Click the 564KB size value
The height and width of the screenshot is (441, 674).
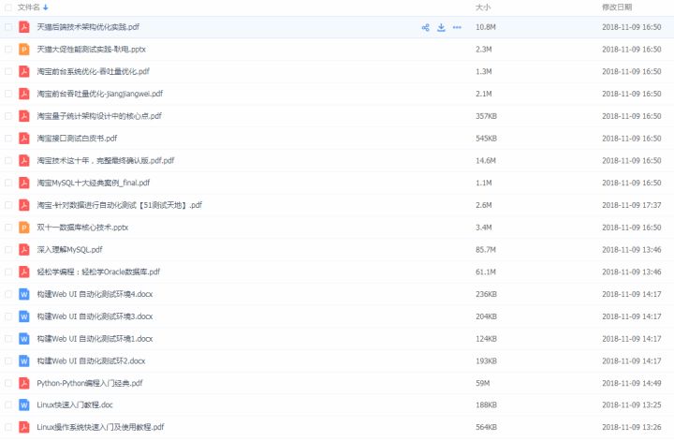coord(486,427)
